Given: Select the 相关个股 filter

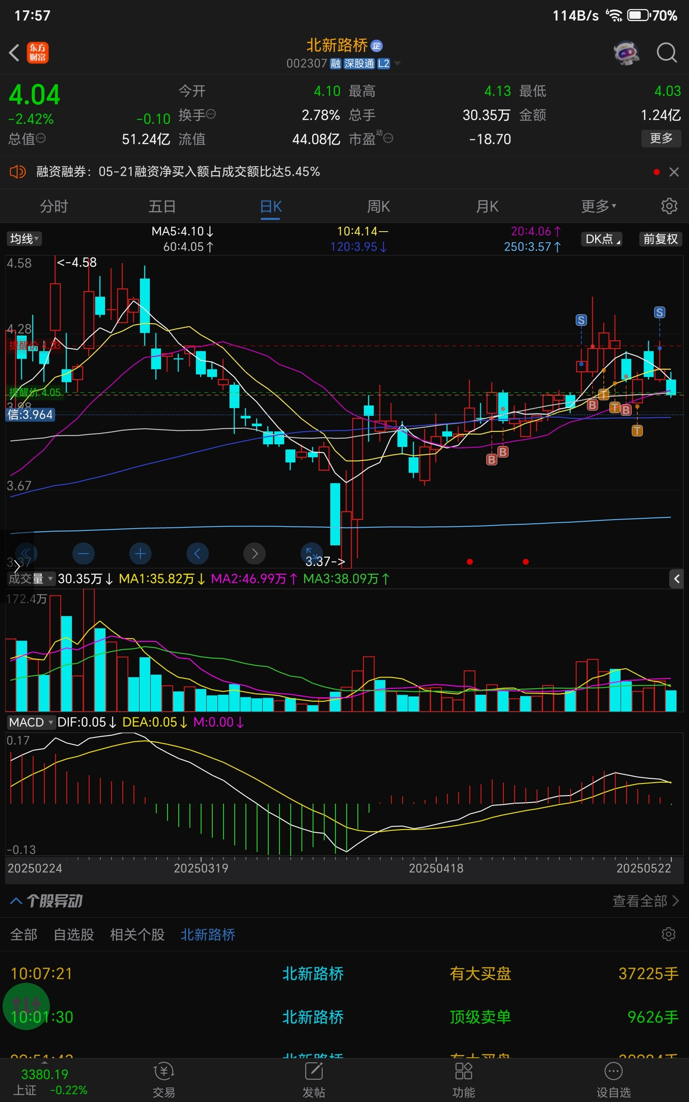Looking at the screenshot, I should pos(137,935).
